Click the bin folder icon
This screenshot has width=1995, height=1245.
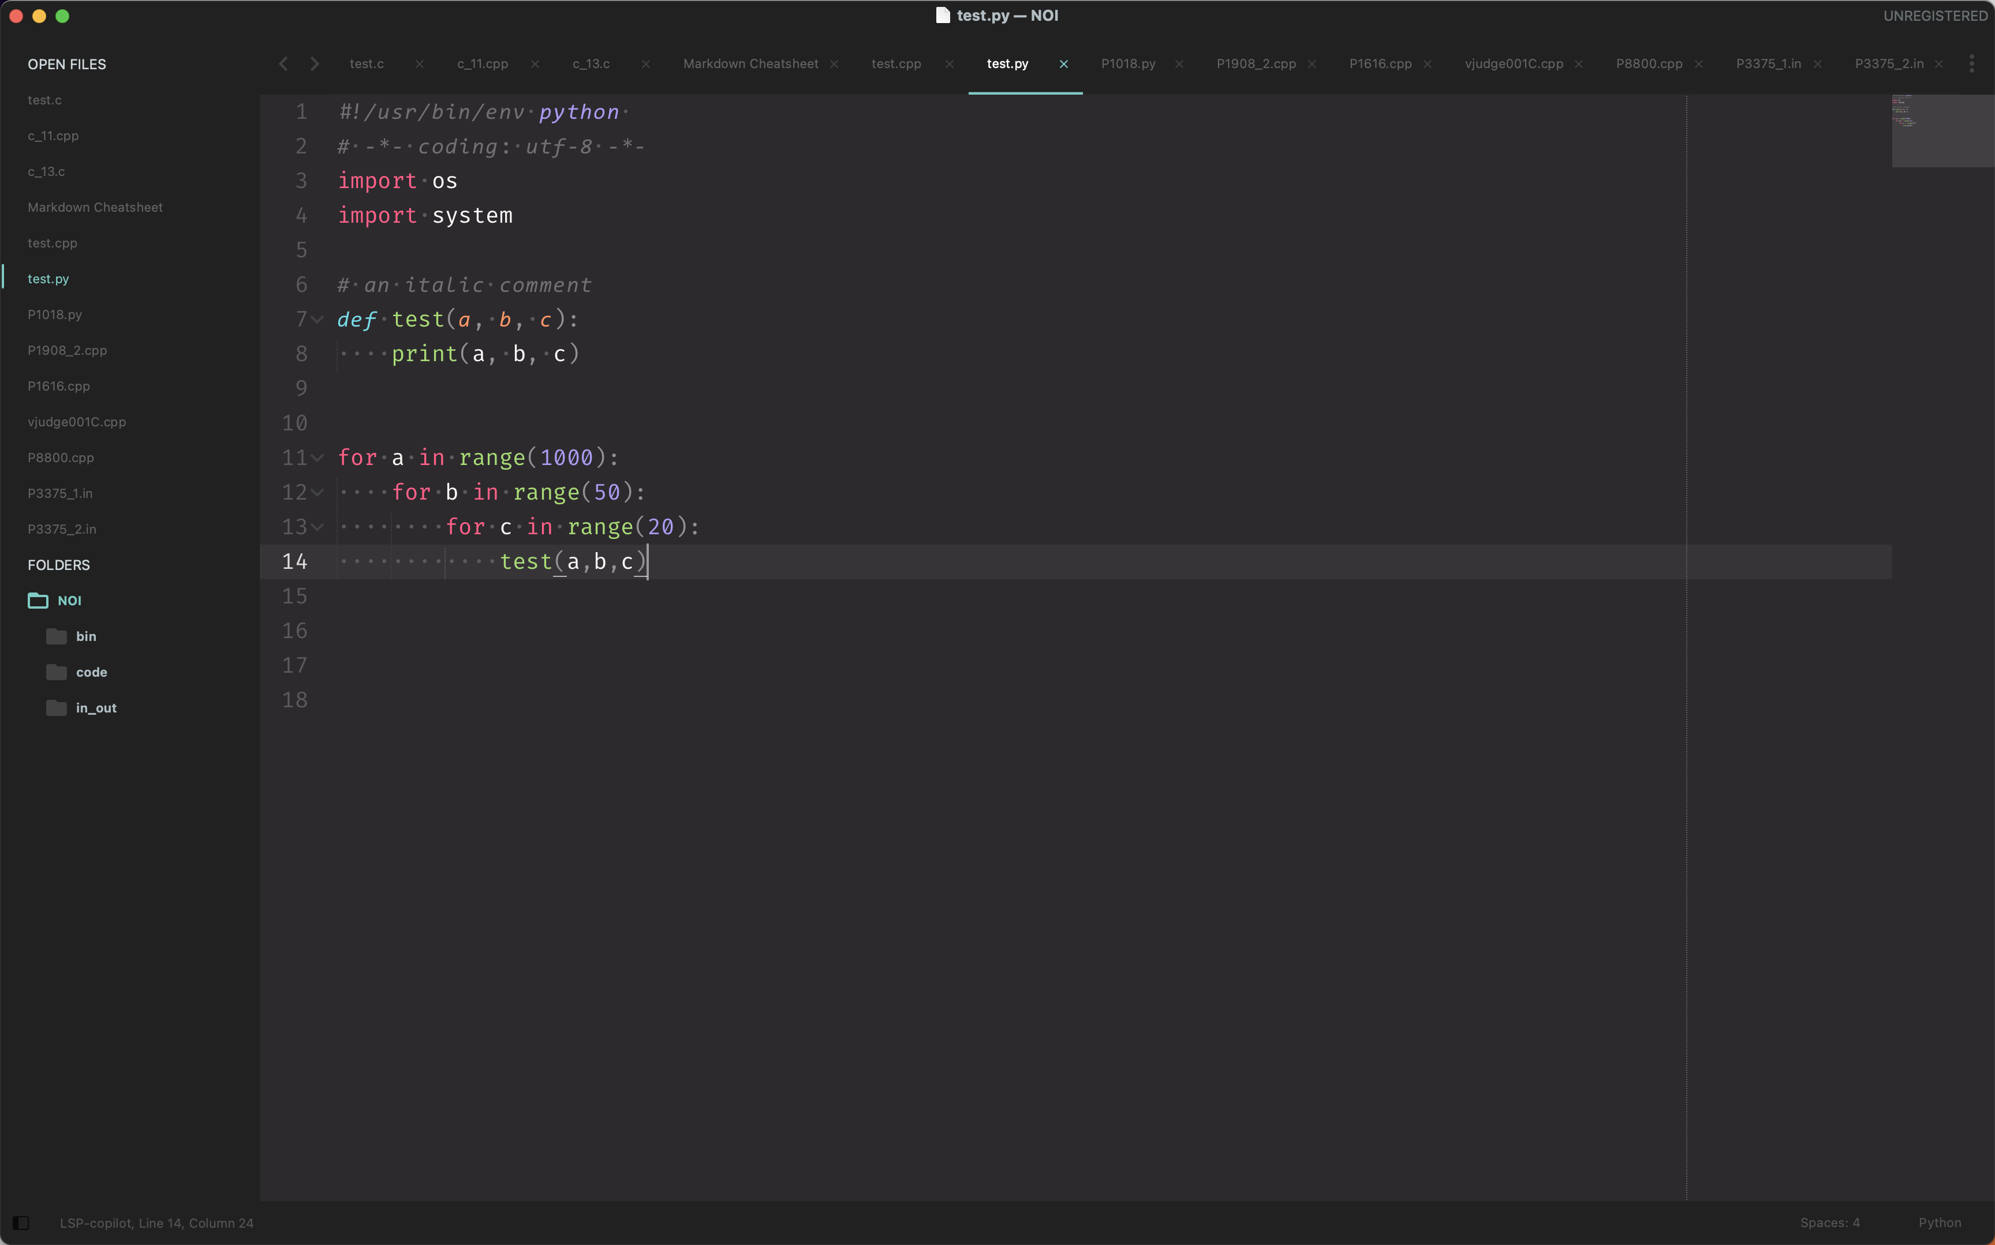coord(57,636)
